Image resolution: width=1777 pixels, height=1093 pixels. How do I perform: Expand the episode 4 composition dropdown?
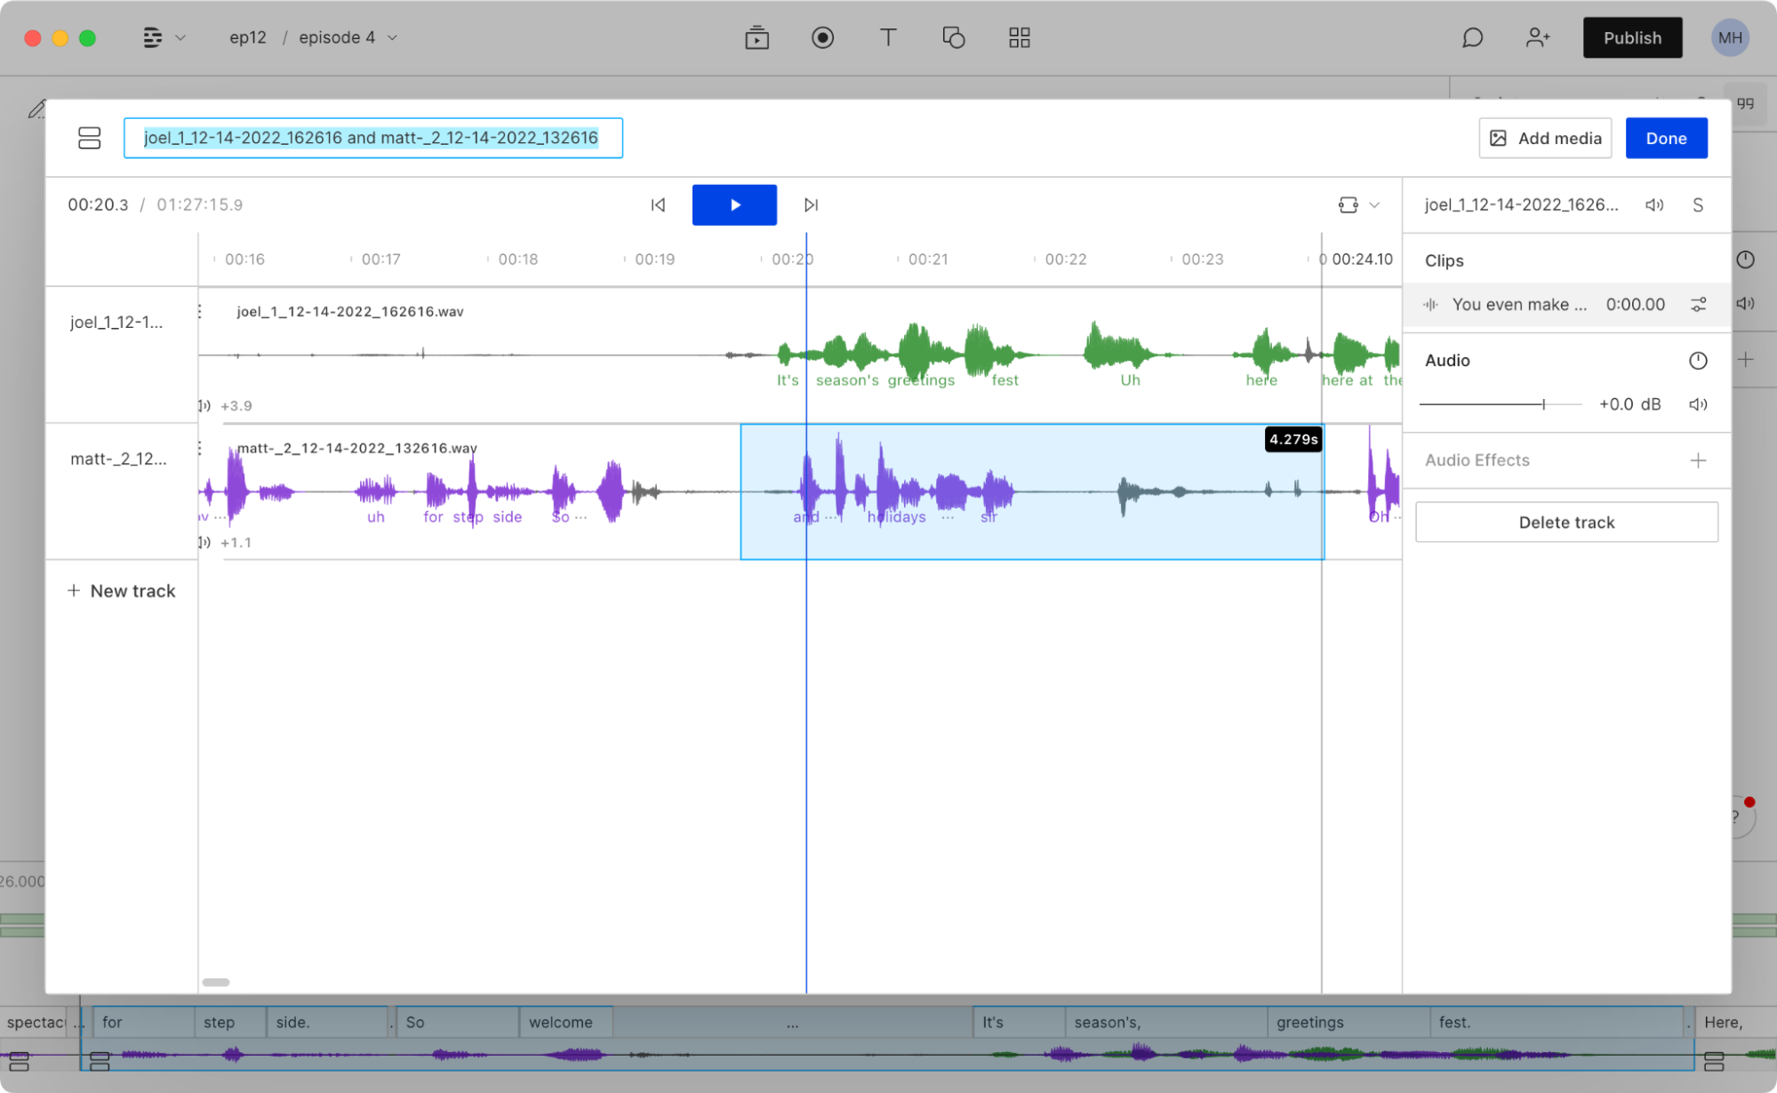coord(392,37)
